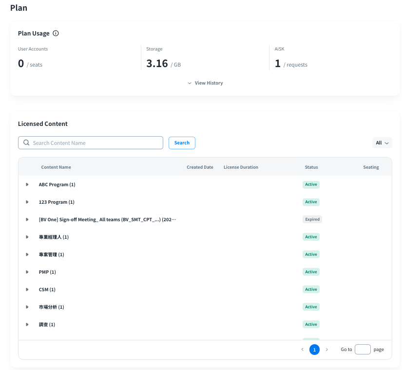
Task: Expand the 調查 row
Action: coord(27,325)
